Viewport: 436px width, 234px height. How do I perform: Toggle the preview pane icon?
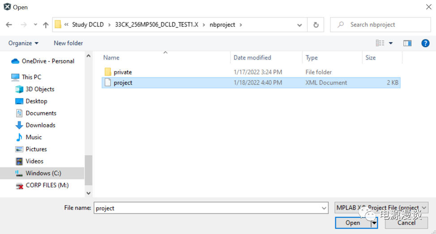click(407, 43)
